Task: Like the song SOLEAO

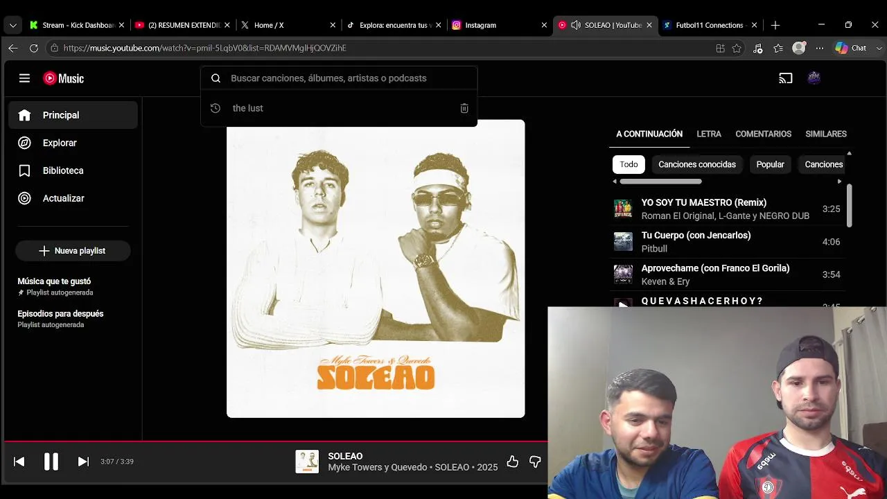Action: (513, 462)
